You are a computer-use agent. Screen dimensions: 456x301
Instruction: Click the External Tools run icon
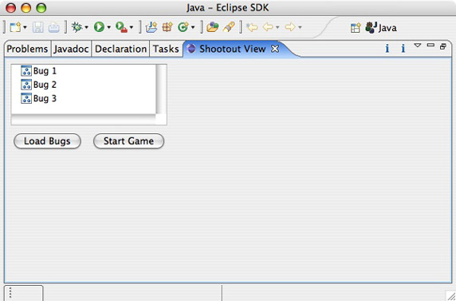point(121,27)
